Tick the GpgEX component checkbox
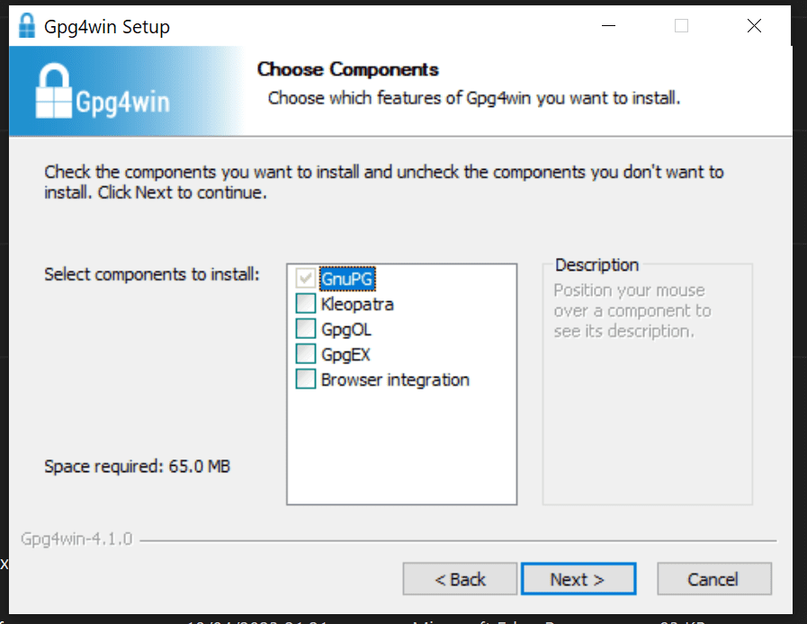This screenshot has width=807, height=624. [x=306, y=354]
